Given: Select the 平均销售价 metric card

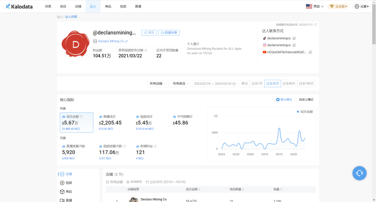Looking at the screenshot, I should (x=188, y=122).
